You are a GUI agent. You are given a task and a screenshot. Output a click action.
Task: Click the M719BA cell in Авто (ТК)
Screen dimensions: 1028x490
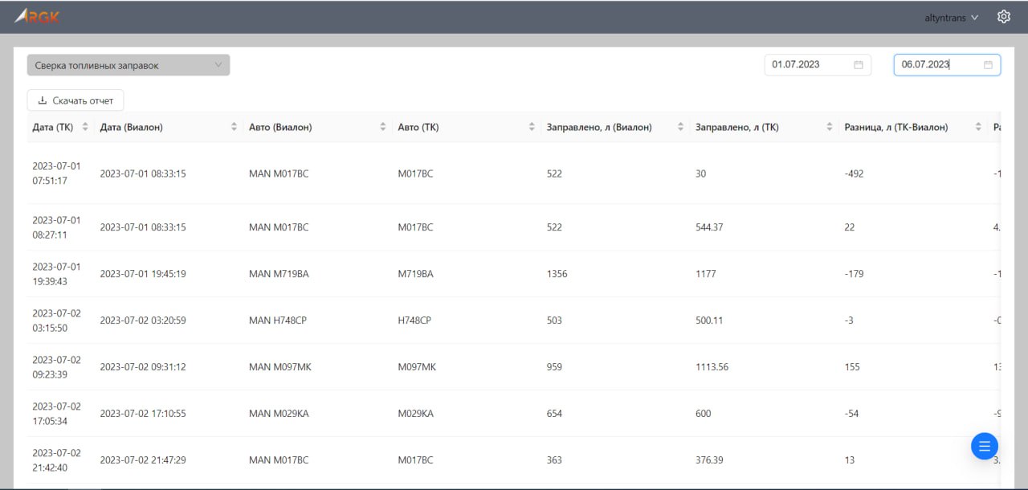[x=415, y=274]
